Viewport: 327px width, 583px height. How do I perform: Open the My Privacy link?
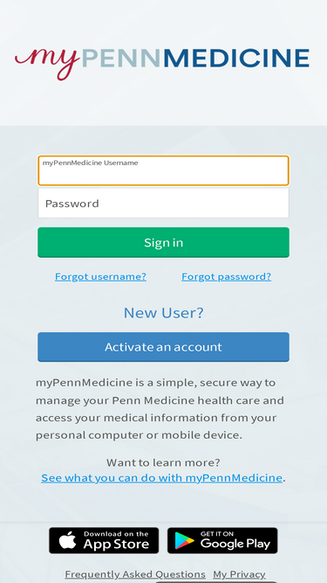(x=239, y=574)
